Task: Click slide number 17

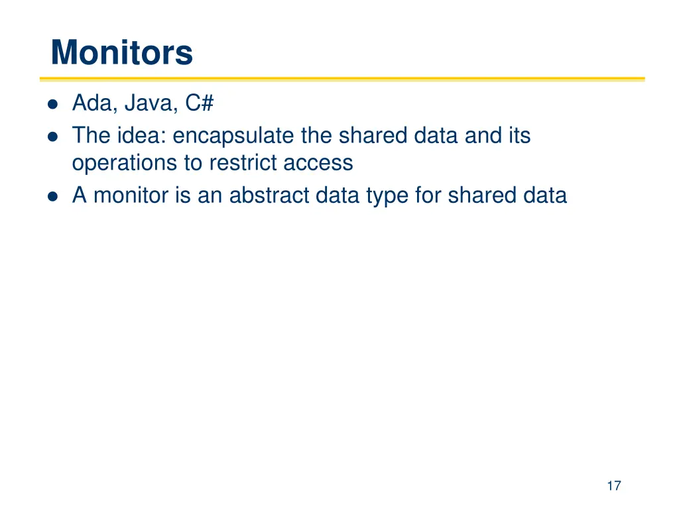Action: [x=614, y=486]
